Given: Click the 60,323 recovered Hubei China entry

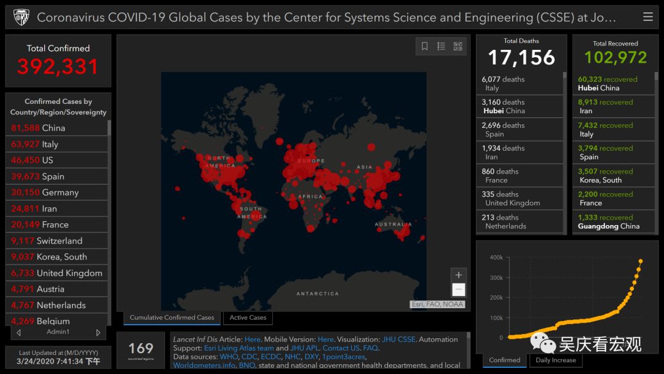Looking at the screenshot, I should (614, 84).
